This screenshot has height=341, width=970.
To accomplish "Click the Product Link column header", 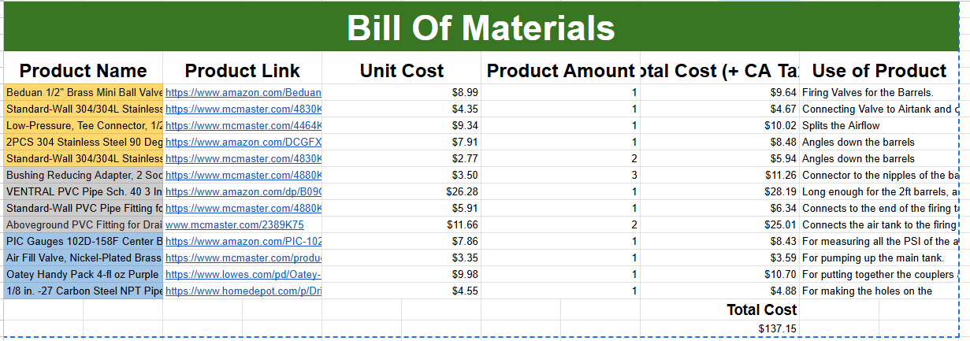I will [242, 71].
